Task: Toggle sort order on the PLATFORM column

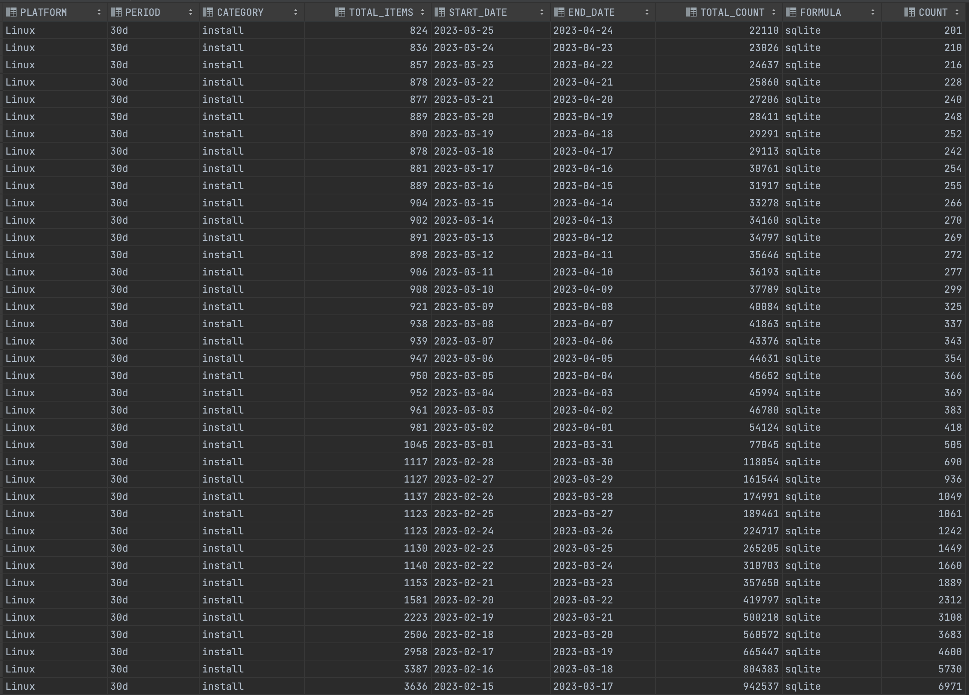Action: click(99, 12)
